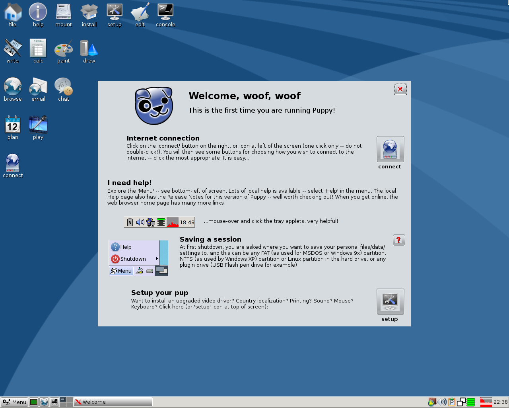Click the setup button in Welcome window
This screenshot has height=408, width=509.
(x=390, y=302)
